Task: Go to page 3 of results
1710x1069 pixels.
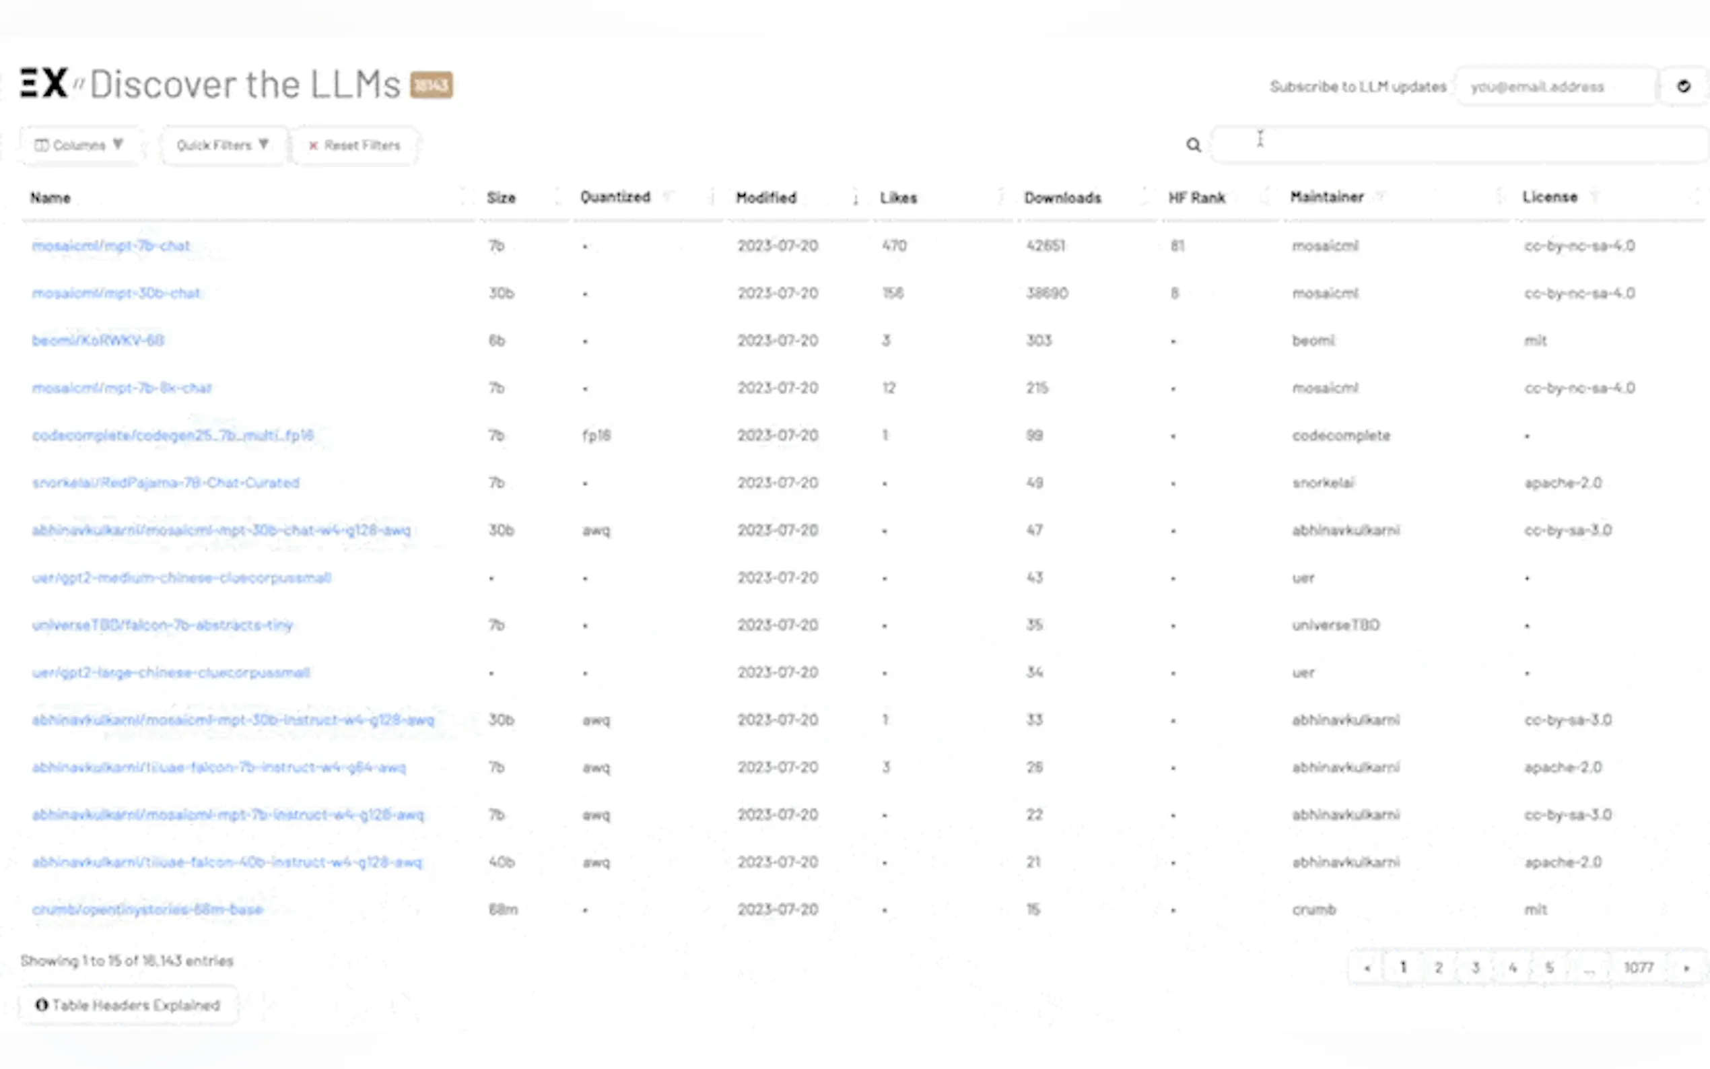Action: [x=1475, y=968]
